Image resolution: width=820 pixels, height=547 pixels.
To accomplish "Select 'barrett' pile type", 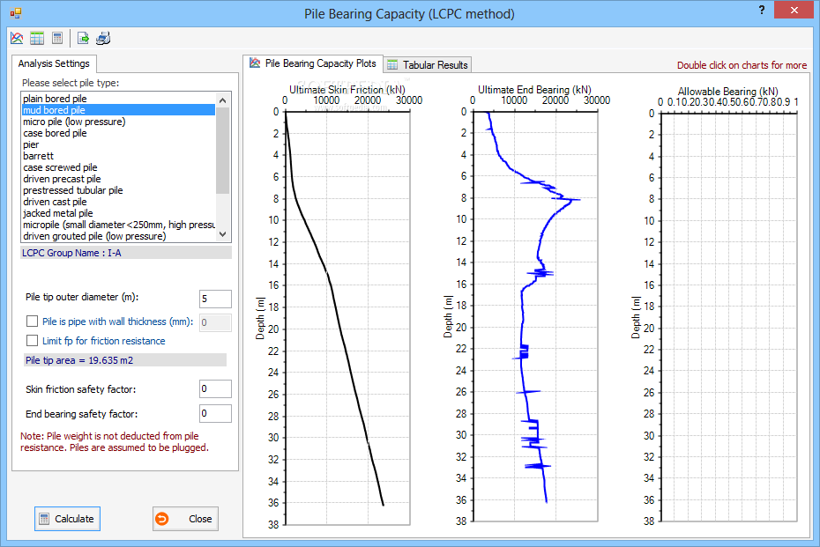I will [118, 156].
